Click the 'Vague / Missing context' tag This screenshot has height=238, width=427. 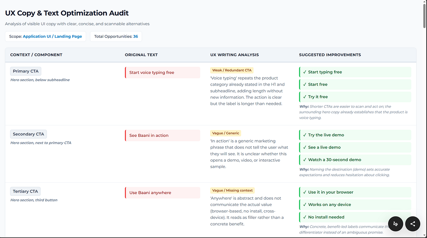(233, 190)
